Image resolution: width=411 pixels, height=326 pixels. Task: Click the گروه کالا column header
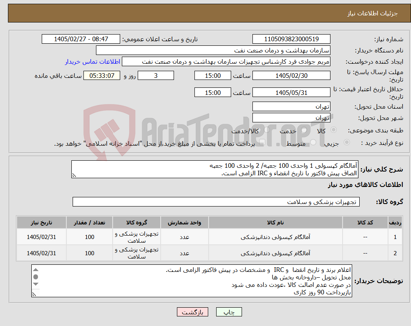tap(136, 222)
